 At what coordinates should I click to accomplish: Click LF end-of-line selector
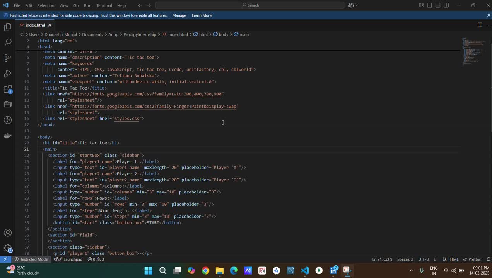coord(436,259)
